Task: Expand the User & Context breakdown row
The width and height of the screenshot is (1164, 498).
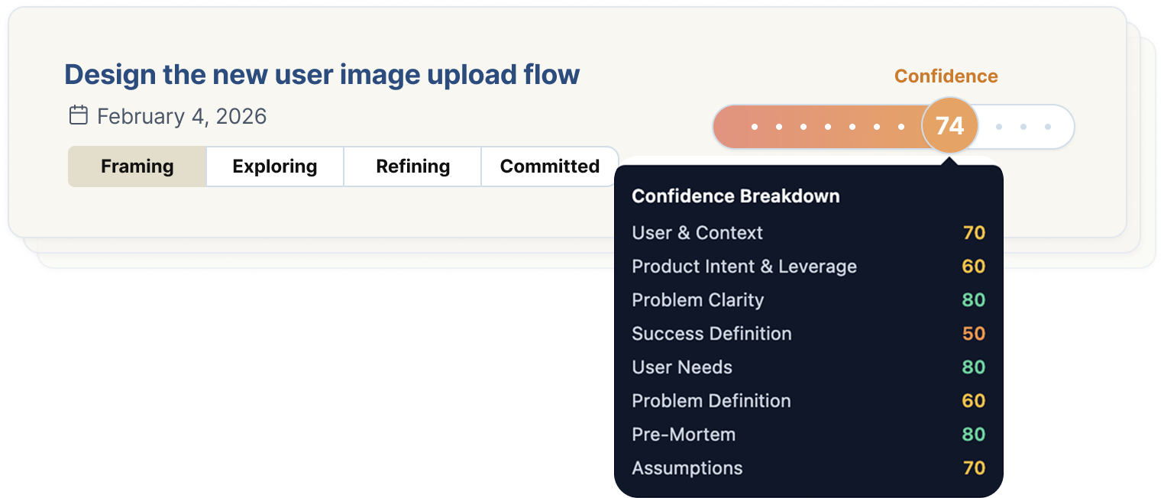Action: pyautogui.click(x=697, y=233)
